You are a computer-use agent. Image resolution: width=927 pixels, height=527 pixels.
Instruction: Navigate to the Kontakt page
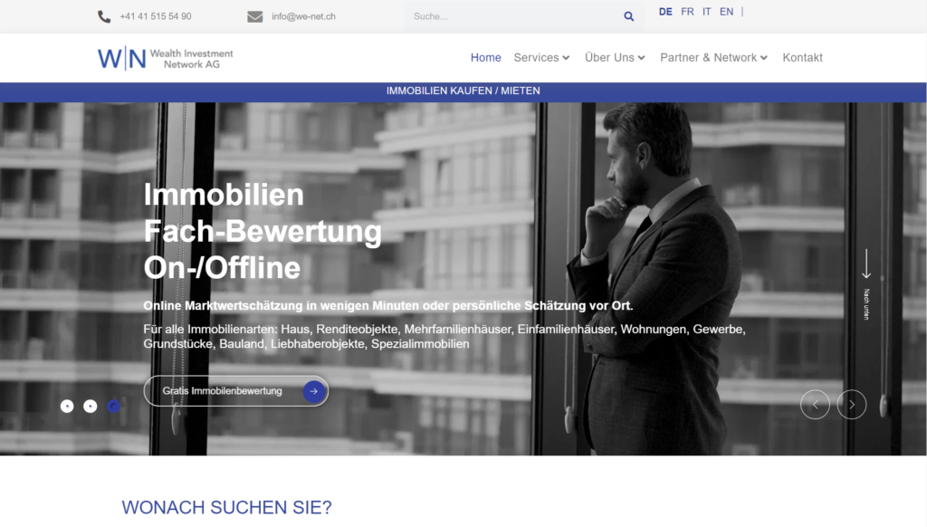pyautogui.click(x=802, y=58)
